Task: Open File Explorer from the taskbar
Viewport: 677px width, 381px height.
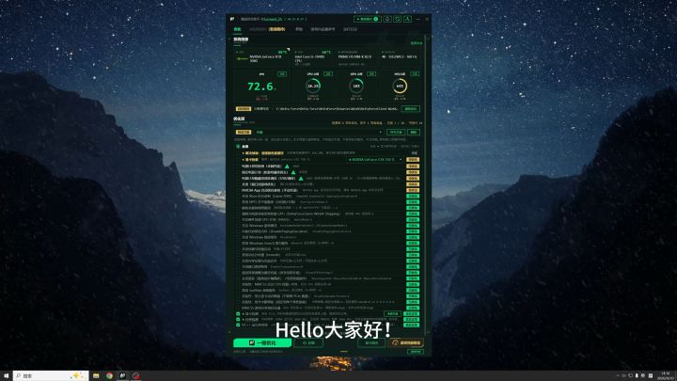Action: (96, 375)
